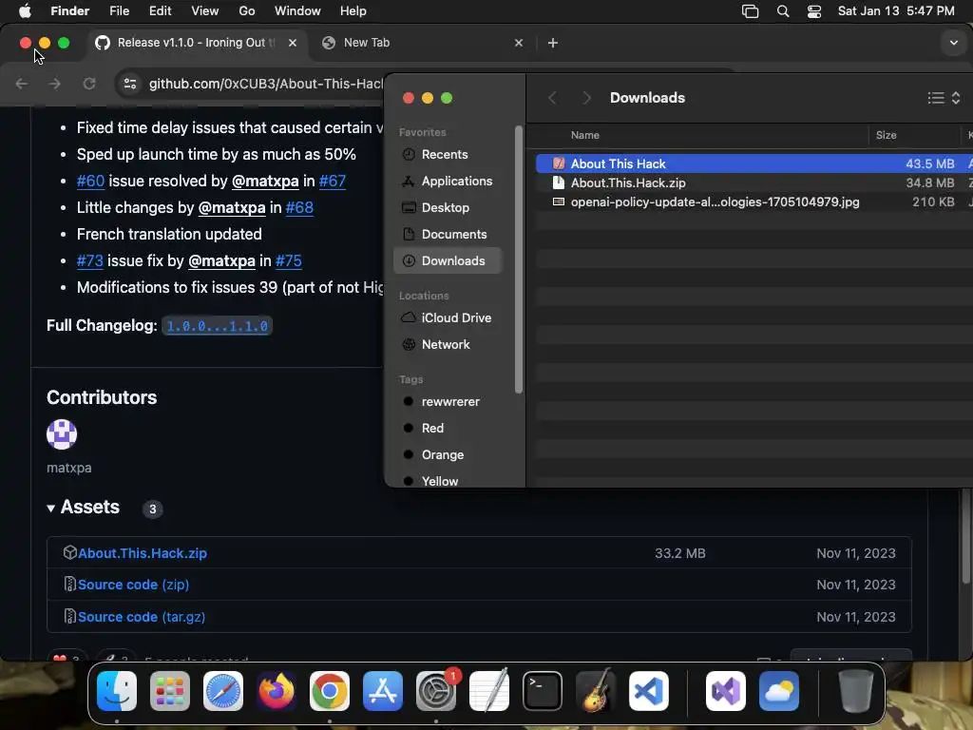
Task: Click matxpa contributor avatar
Action: 62,433
